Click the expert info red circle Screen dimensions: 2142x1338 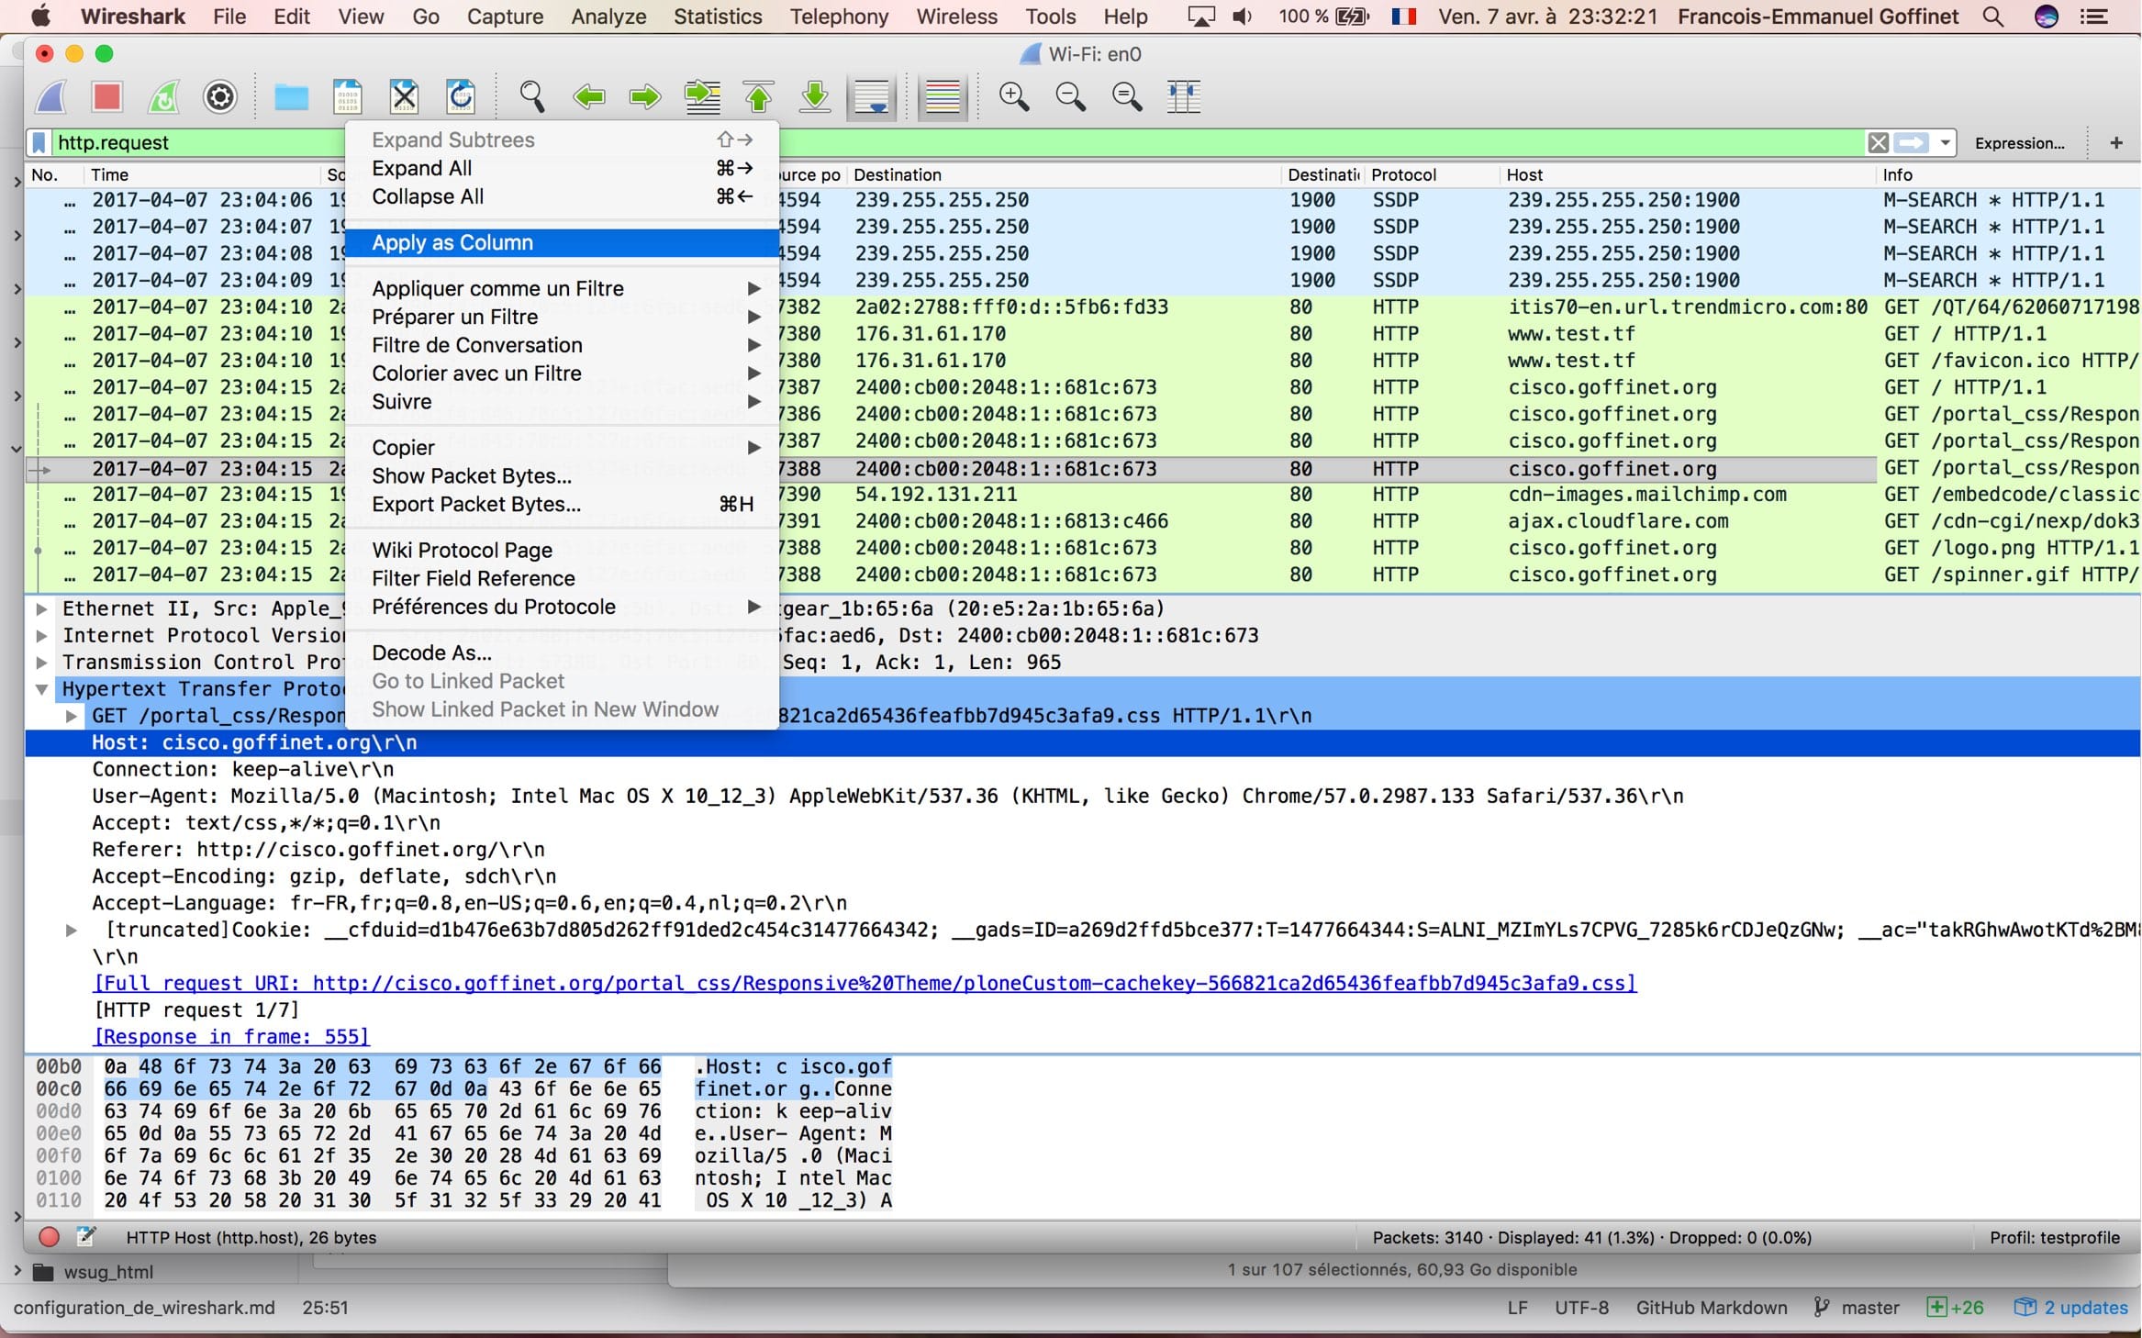click(50, 1237)
